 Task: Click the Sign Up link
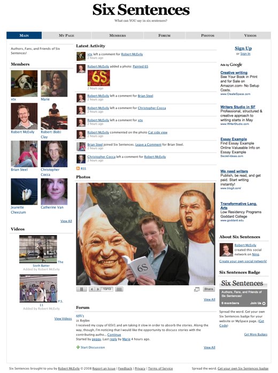click(x=243, y=48)
